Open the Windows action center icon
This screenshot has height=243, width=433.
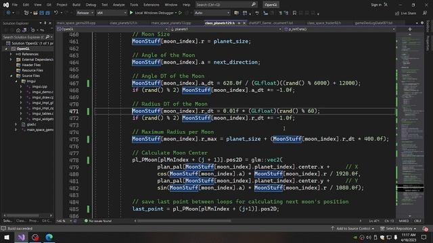(424, 237)
